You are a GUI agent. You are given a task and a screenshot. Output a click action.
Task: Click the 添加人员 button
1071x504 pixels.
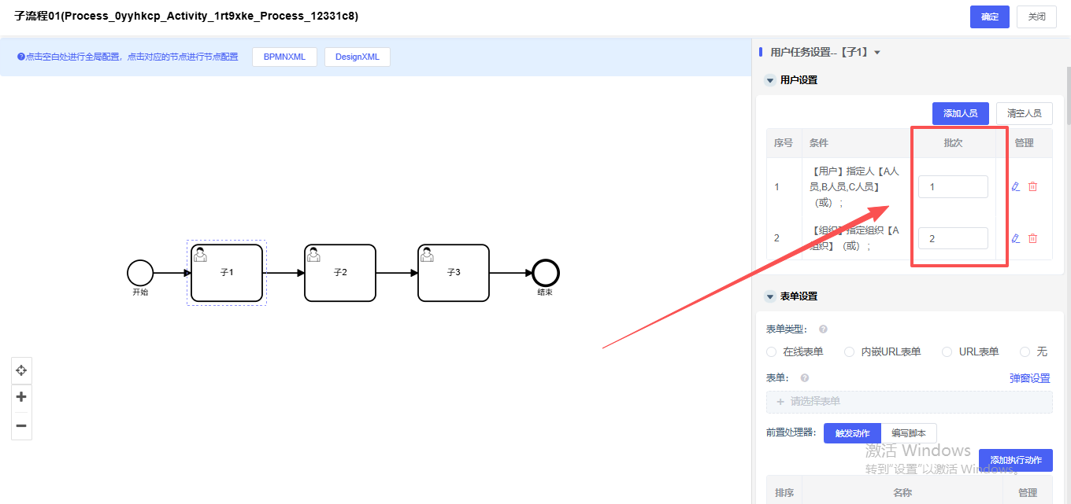960,113
